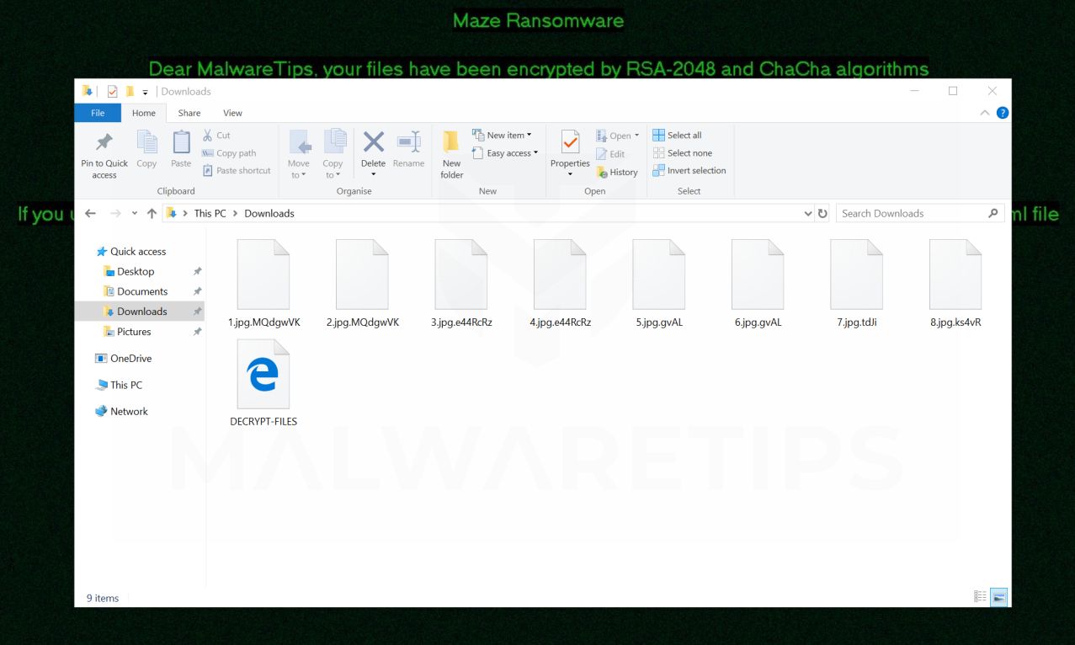The height and width of the screenshot is (645, 1075).
Task: Create a New folder
Action: [x=452, y=154]
